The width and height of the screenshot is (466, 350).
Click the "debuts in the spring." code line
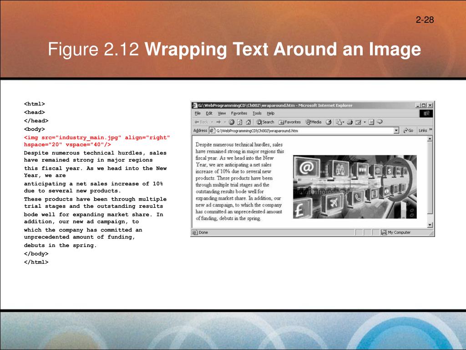pos(61,245)
